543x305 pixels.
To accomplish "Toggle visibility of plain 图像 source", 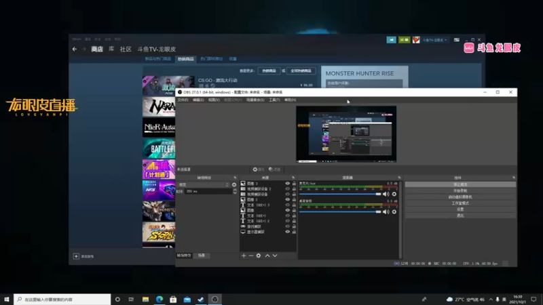I will point(287,210).
